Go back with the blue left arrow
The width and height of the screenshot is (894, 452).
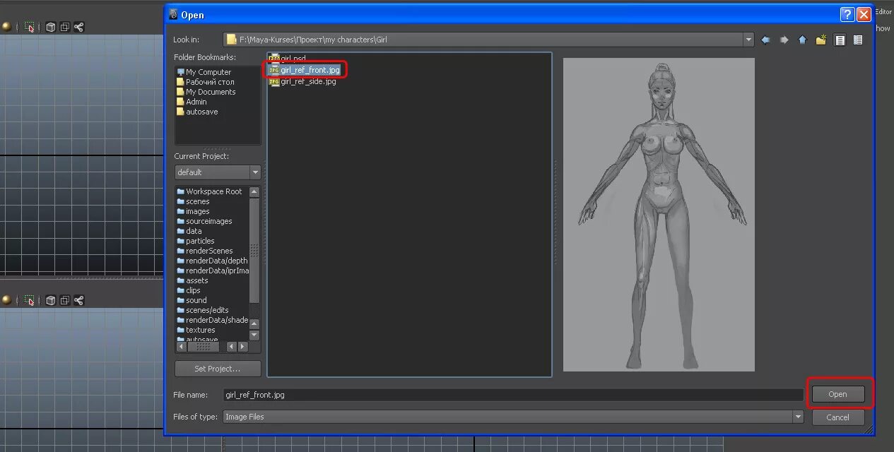click(x=765, y=40)
